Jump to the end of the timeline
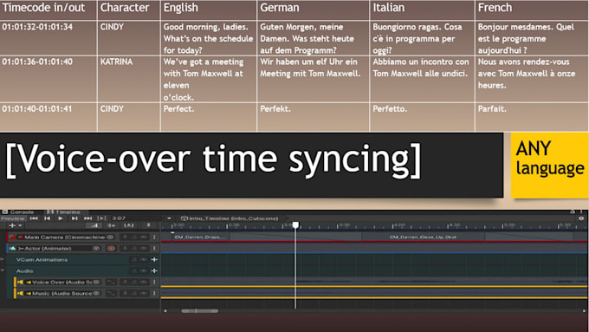Screen dimensions: 589x332 coord(87,218)
